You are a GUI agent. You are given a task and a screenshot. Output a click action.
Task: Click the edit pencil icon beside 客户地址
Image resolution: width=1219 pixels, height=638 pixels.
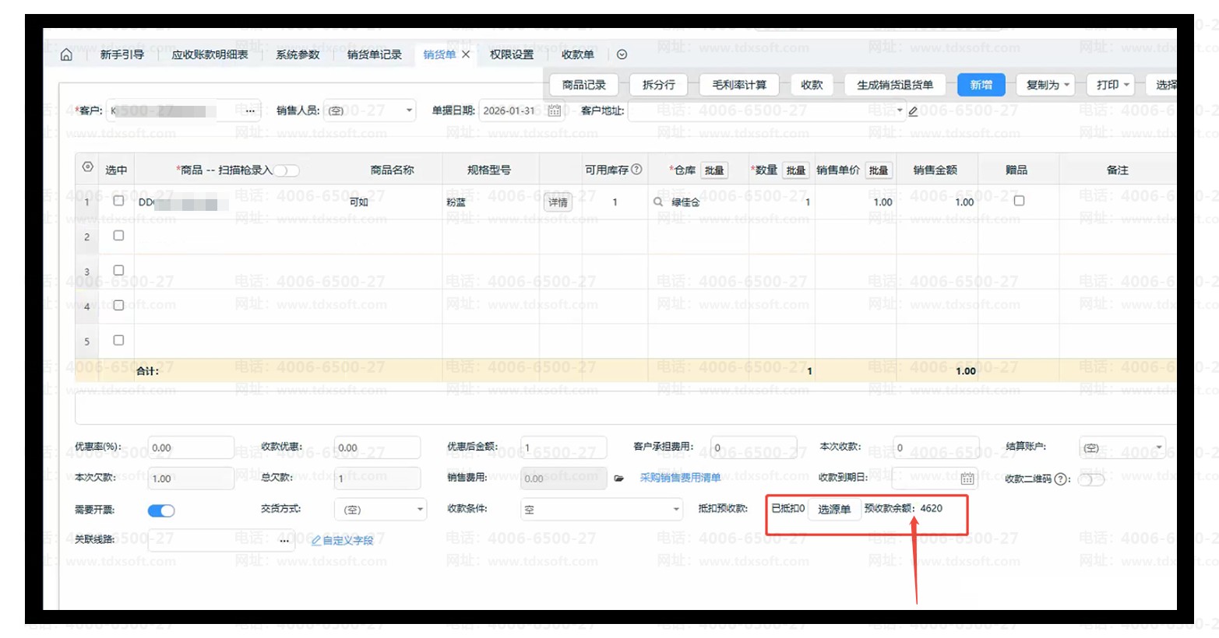[x=913, y=111]
